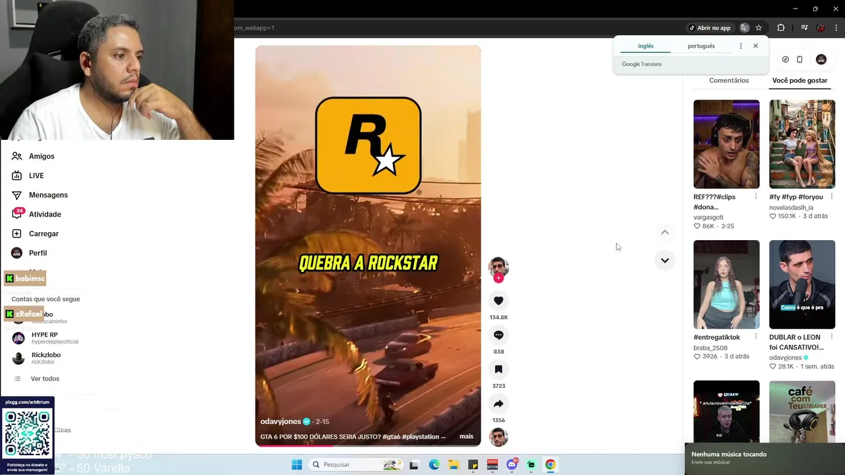Open options for DUBLAR o LEON video
The height and width of the screenshot is (475, 845).
(x=832, y=337)
